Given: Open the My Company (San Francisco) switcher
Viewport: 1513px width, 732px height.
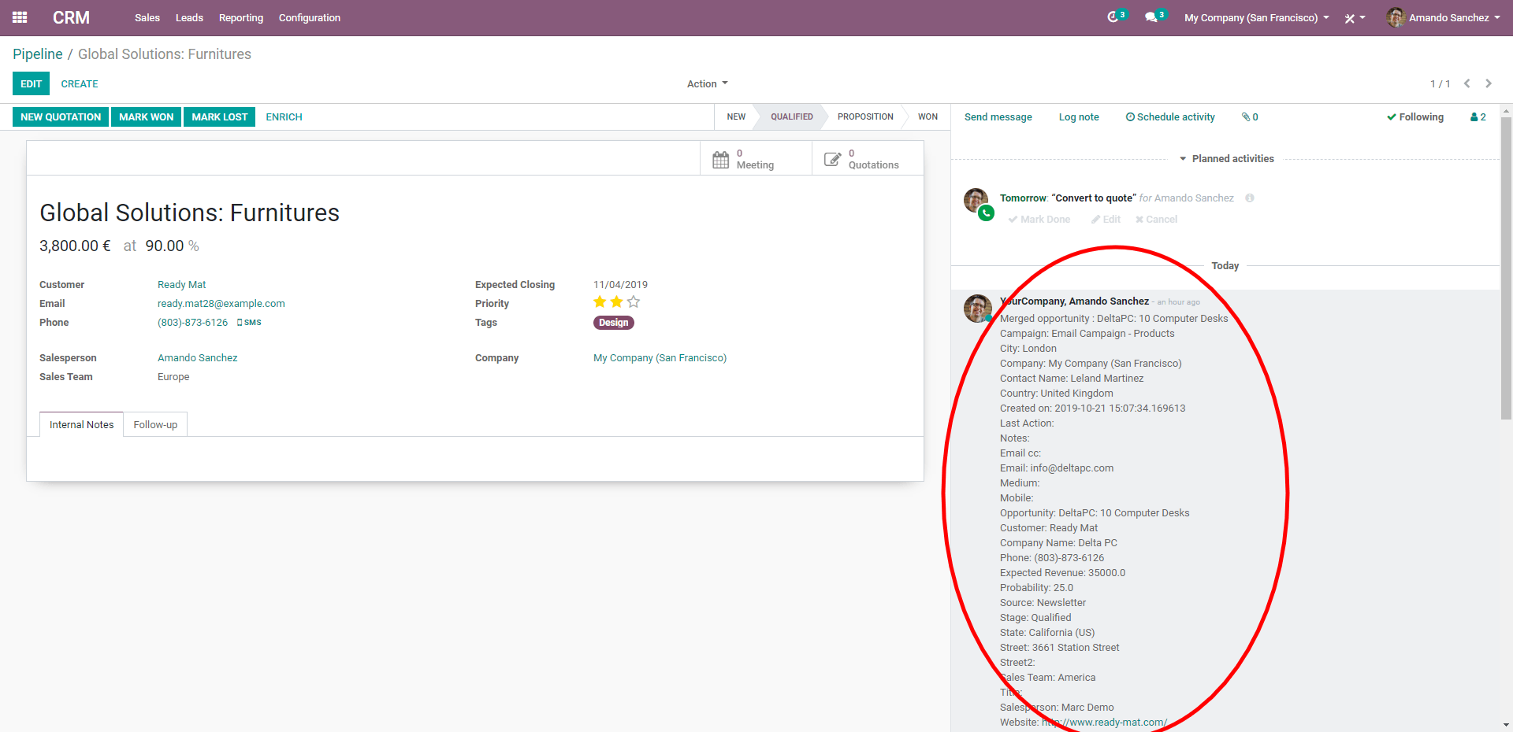Looking at the screenshot, I should coord(1256,18).
